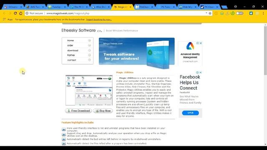Switch to the Wise Disk tab
This screenshot has width=267, height=150.
(x=101, y=7)
